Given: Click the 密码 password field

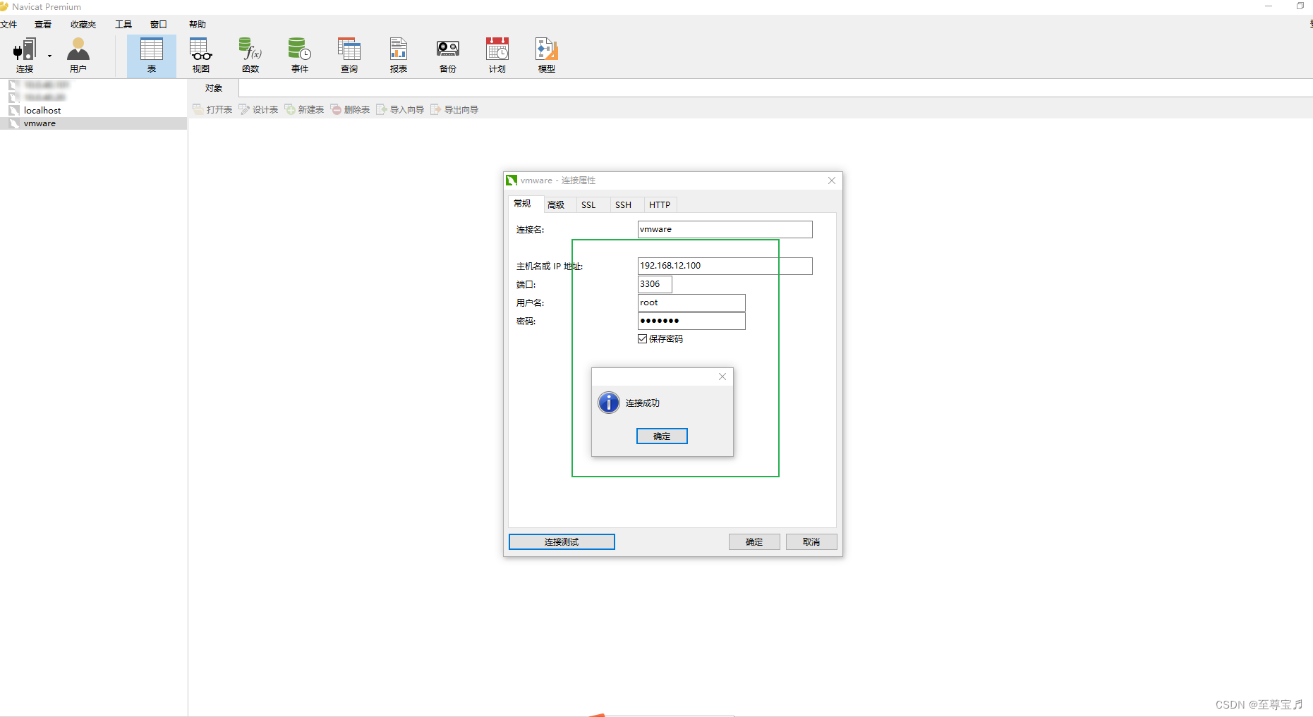Looking at the screenshot, I should point(691,321).
